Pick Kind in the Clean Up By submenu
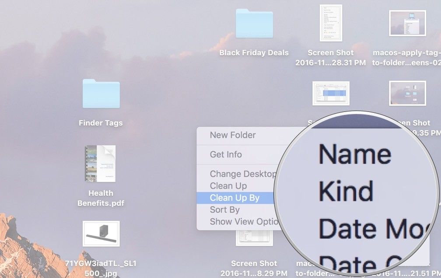441x278 pixels. tap(346, 191)
